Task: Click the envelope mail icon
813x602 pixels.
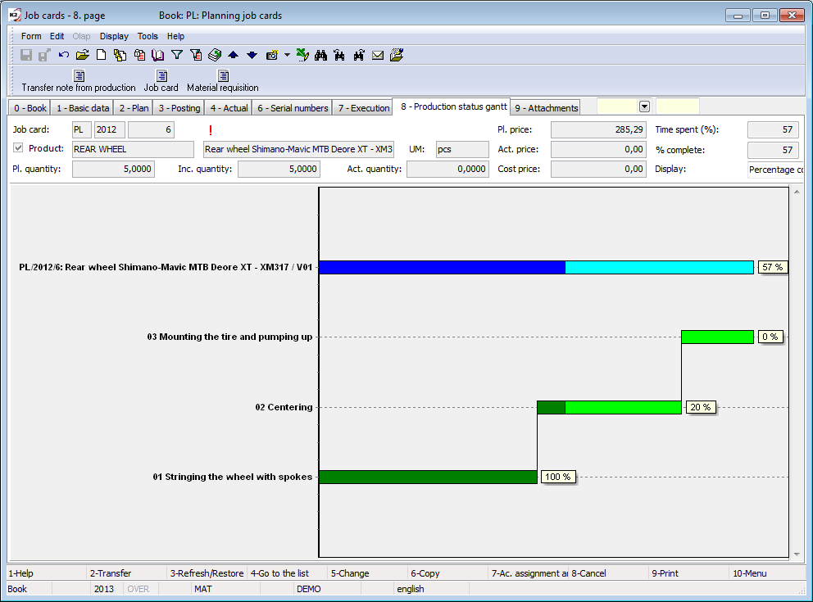Action: (x=378, y=55)
